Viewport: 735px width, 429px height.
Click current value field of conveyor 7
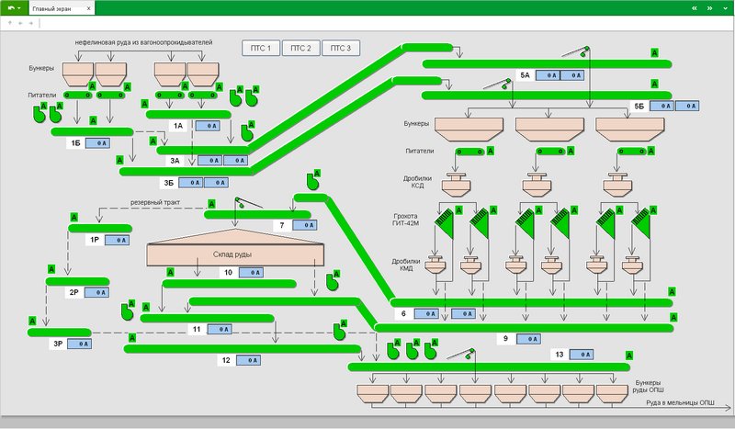tap(305, 225)
